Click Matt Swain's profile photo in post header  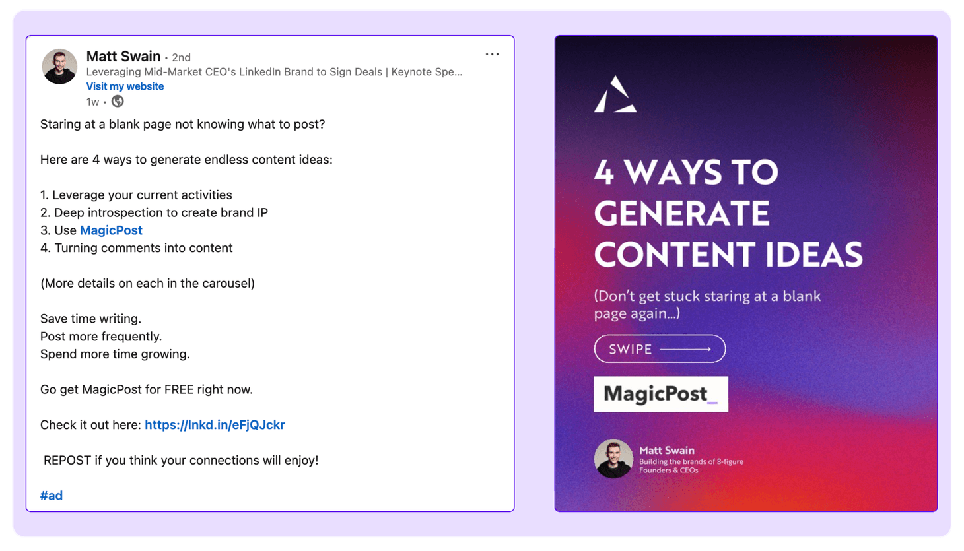[x=59, y=67]
